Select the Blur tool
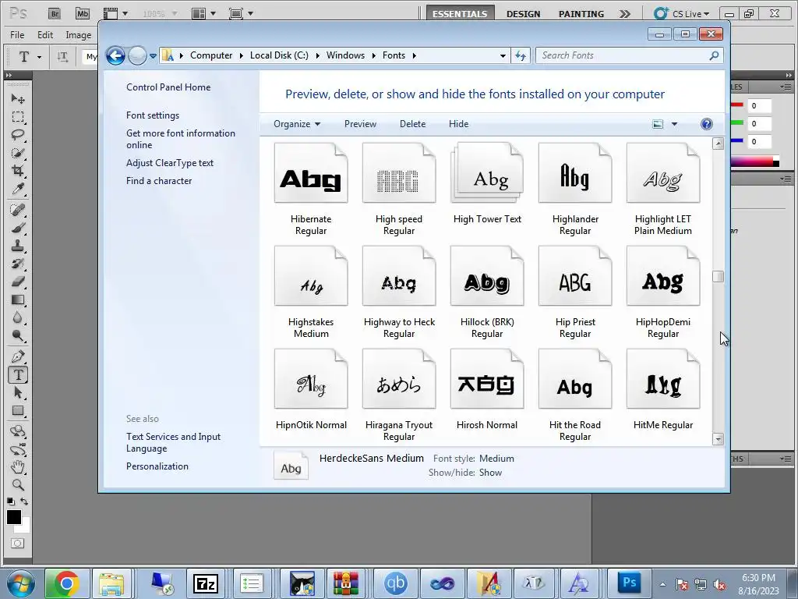The image size is (798, 599). 18,317
